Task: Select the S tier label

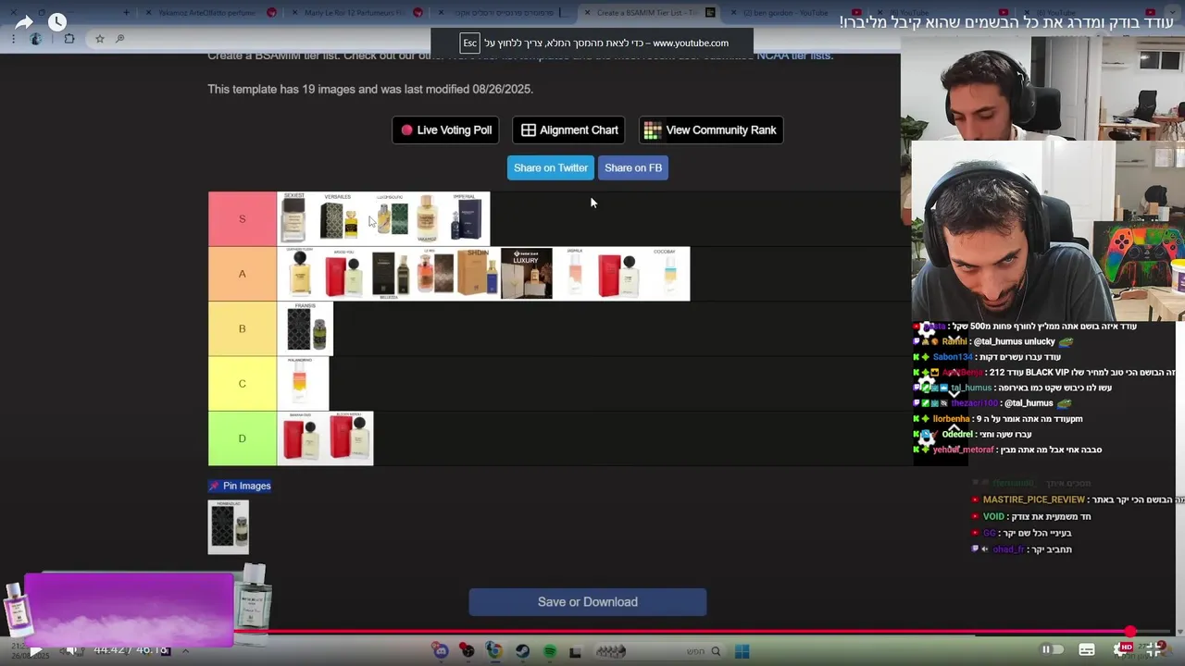Action: (x=243, y=219)
